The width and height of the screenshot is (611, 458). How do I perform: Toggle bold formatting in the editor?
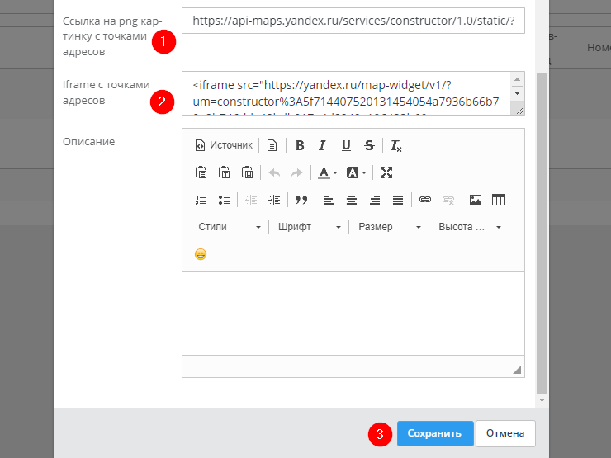(x=300, y=145)
